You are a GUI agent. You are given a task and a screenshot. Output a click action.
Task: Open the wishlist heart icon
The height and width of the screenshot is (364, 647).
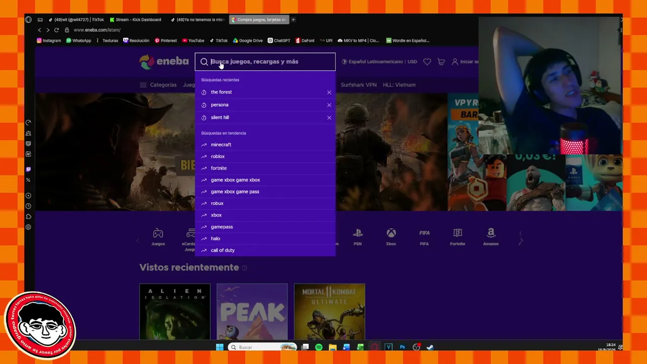427,62
